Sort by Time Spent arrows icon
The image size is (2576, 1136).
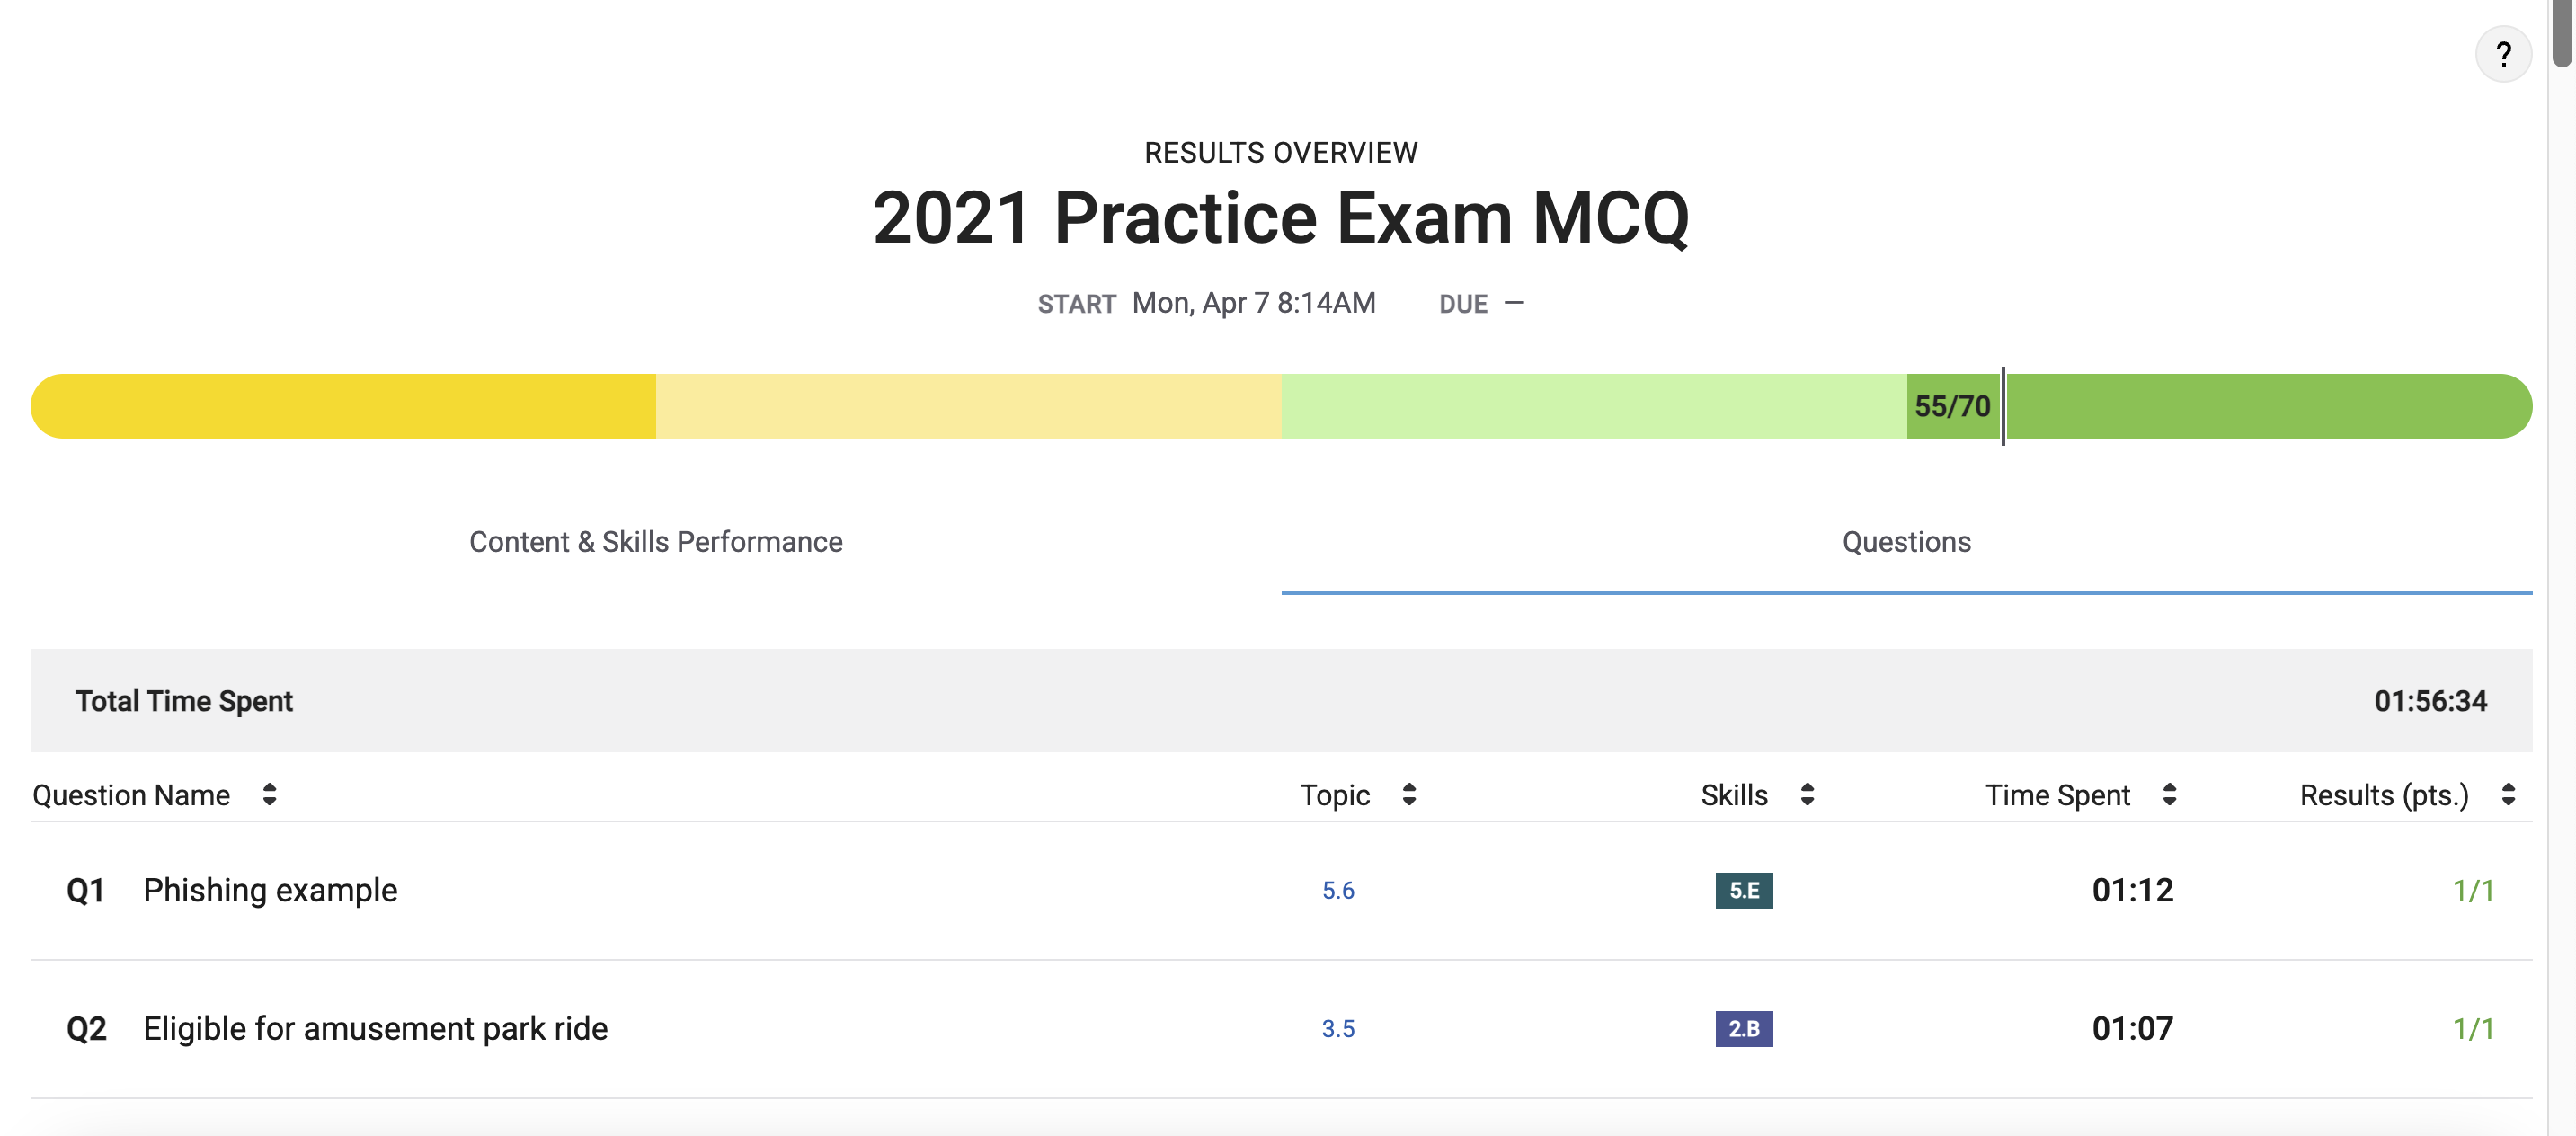coord(2168,795)
